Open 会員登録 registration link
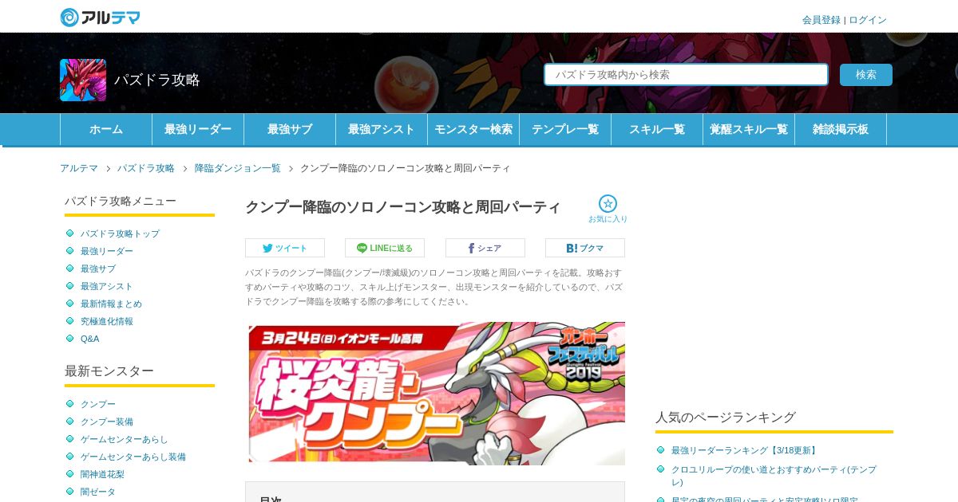Image resolution: width=958 pixels, height=502 pixels. (x=821, y=20)
